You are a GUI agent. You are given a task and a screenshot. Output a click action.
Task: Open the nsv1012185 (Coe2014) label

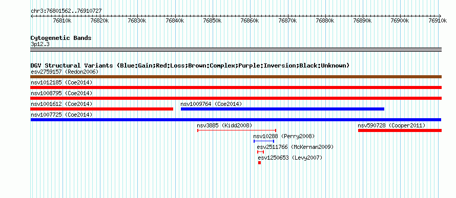61,82
